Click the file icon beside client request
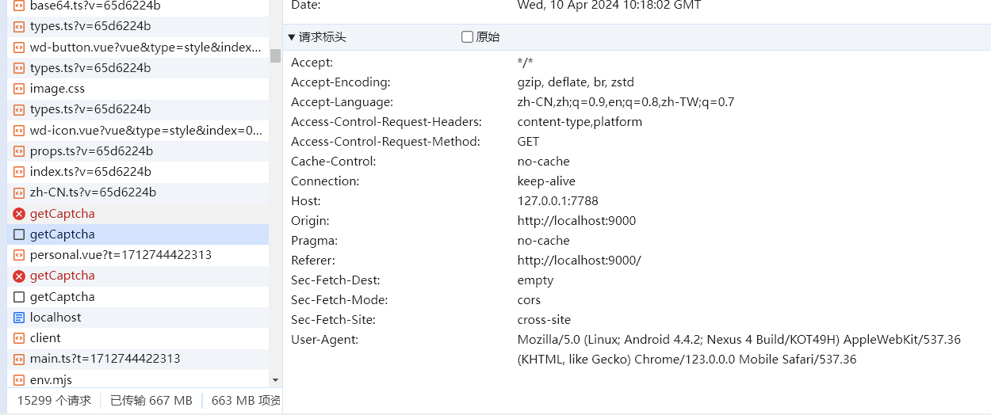 coord(19,338)
